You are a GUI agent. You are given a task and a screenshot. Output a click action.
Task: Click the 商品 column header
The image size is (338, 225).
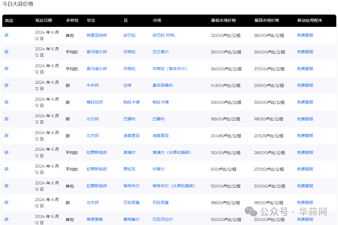(x=9, y=20)
